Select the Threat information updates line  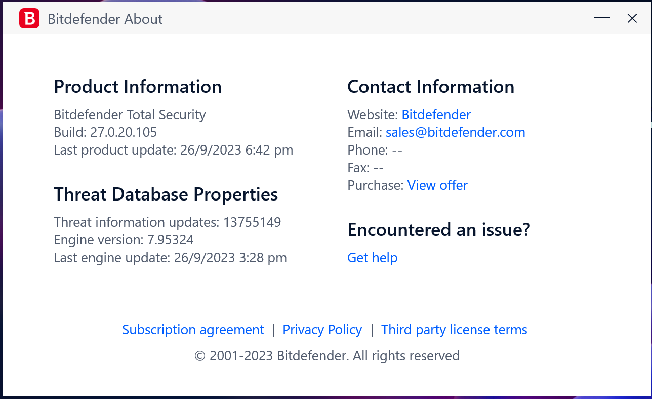(x=167, y=222)
